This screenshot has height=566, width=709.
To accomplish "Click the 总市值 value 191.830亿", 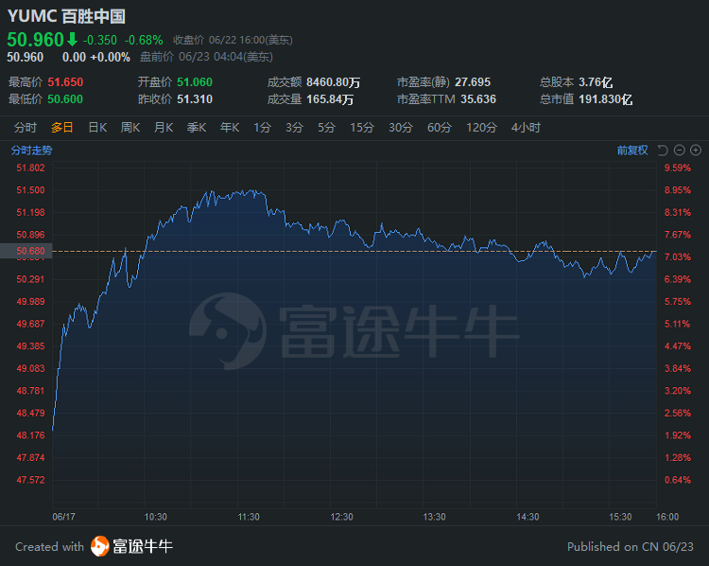I will tap(605, 99).
